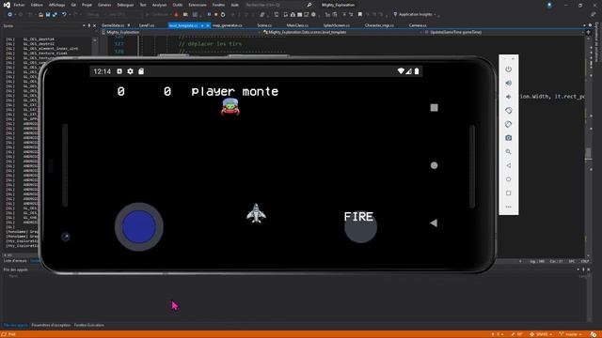Switch to Camera.cs tab
The width and height of the screenshot is (602, 338).
point(418,25)
